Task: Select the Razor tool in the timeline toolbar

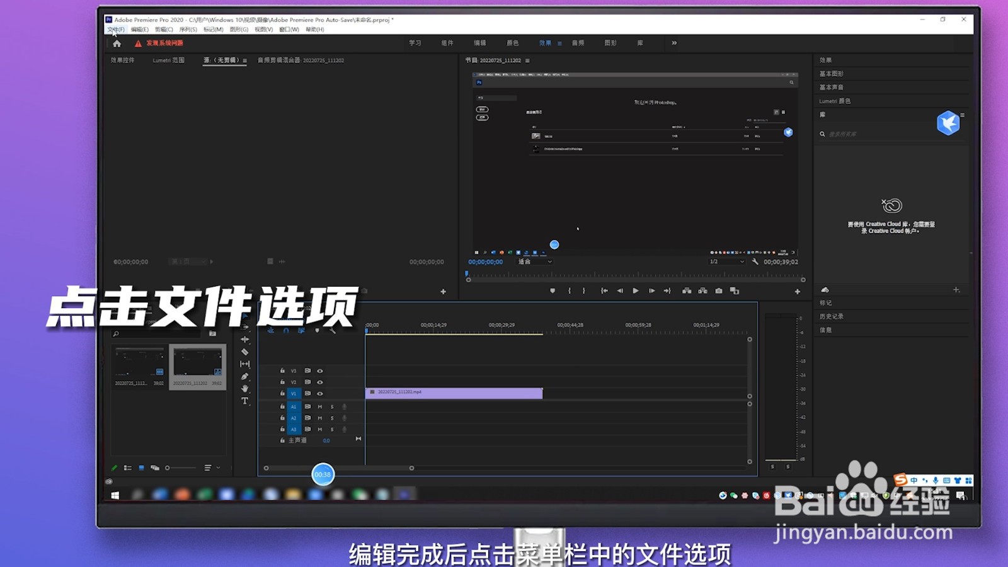Action: click(244, 352)
